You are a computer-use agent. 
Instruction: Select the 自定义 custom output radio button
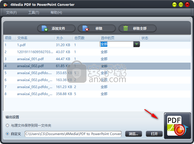pos(8,134)
